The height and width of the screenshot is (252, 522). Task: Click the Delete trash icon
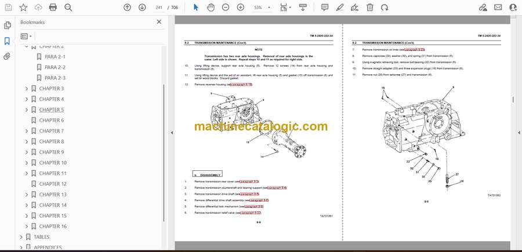pyautogui.click(x=369, y=8)
